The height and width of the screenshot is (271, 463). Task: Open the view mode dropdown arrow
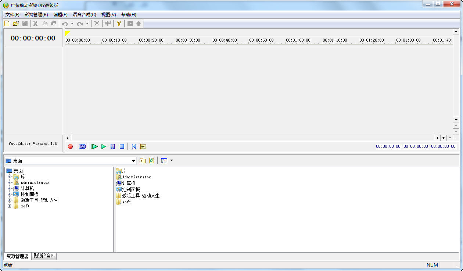[x=172, y=161]
